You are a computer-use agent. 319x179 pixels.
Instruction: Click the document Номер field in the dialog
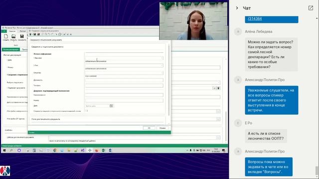124,100
